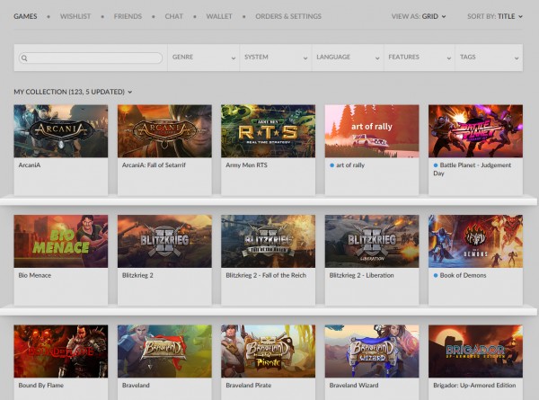Switch to the Friends tab
539x400 pixels.
128,16
